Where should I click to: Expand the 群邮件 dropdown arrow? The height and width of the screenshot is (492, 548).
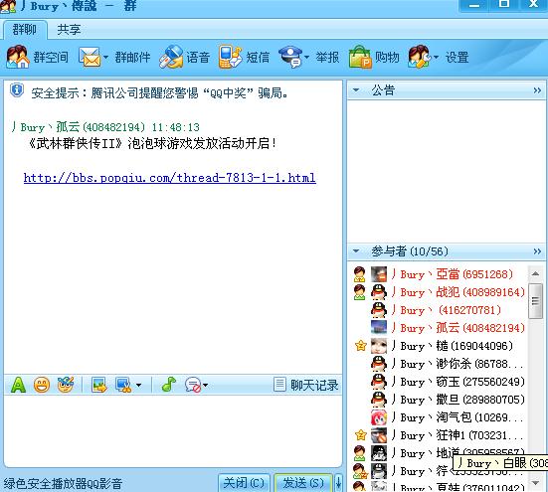point(105,57)
